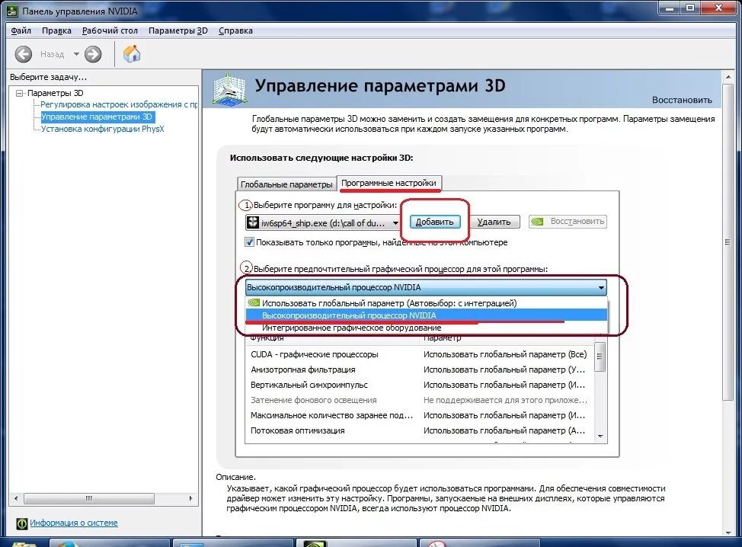Click the left panel scroll left arrow

pos(15,498)
